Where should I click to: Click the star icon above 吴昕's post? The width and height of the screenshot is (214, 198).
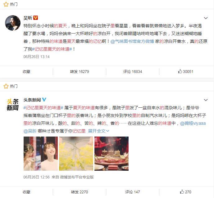point(6,4)
